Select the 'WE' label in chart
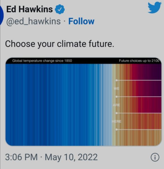This screenshot has height=169, width=164. pos(116,89)
